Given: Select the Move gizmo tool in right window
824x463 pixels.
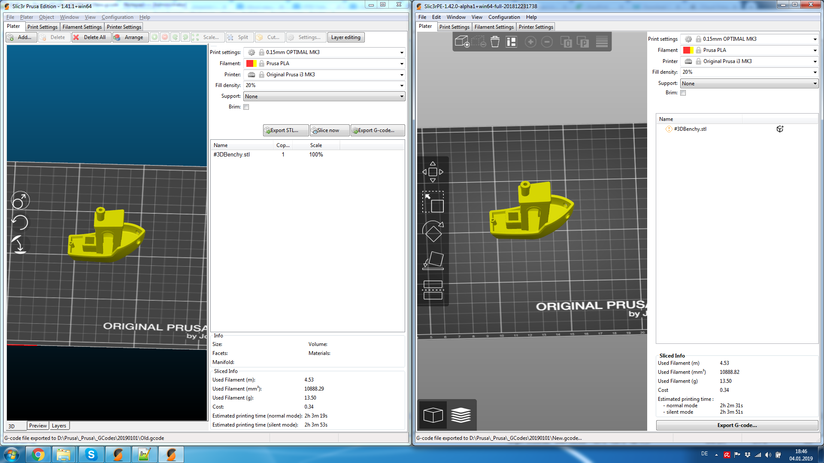Looking at the screenshot, I should 433,172.
